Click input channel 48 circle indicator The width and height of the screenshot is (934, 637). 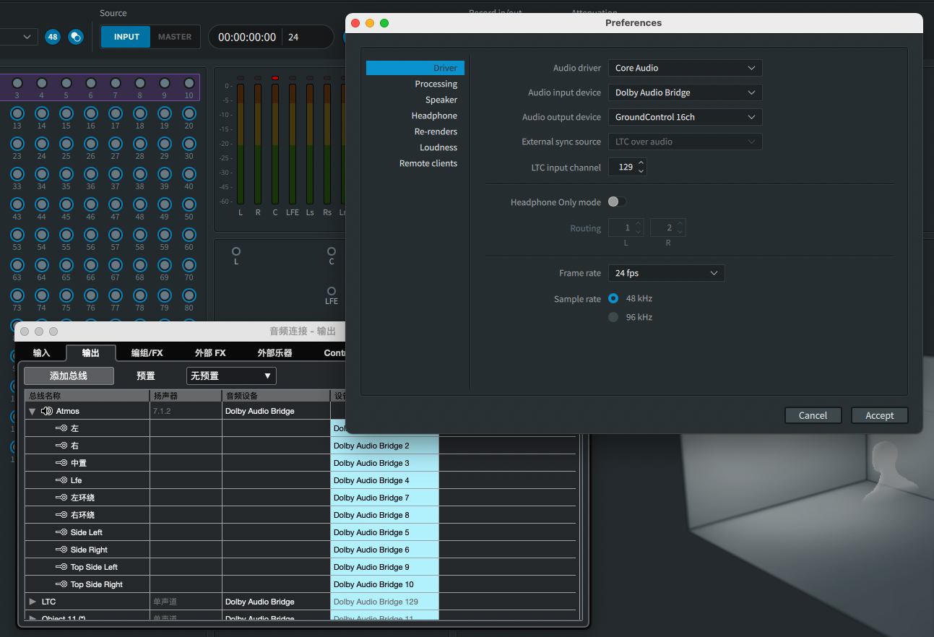click(139, 204)
